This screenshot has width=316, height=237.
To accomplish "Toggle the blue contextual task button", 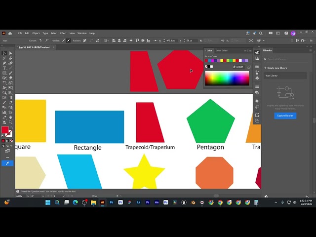I will click(x=7, y=163).
